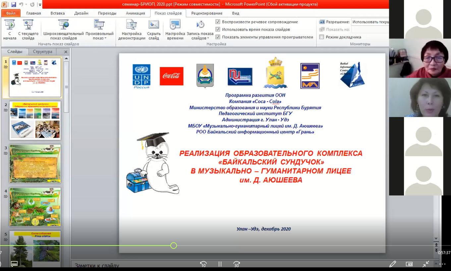The height and width of the screenshot is (271, 451).
Task: Start slideshow from current slide (С текущего слайда)
Action: point(28,29)
